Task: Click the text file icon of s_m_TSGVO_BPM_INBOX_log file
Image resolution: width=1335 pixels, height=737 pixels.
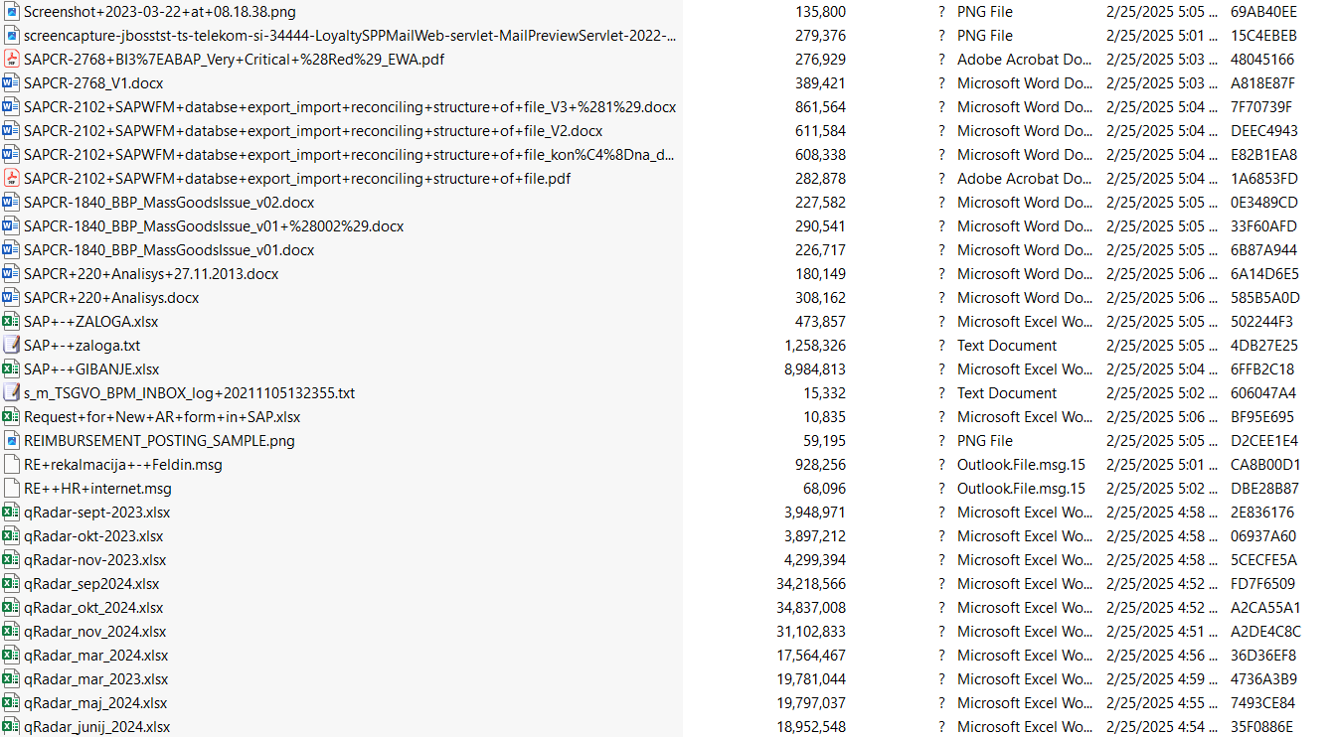Action: click(x=11, y=393)
